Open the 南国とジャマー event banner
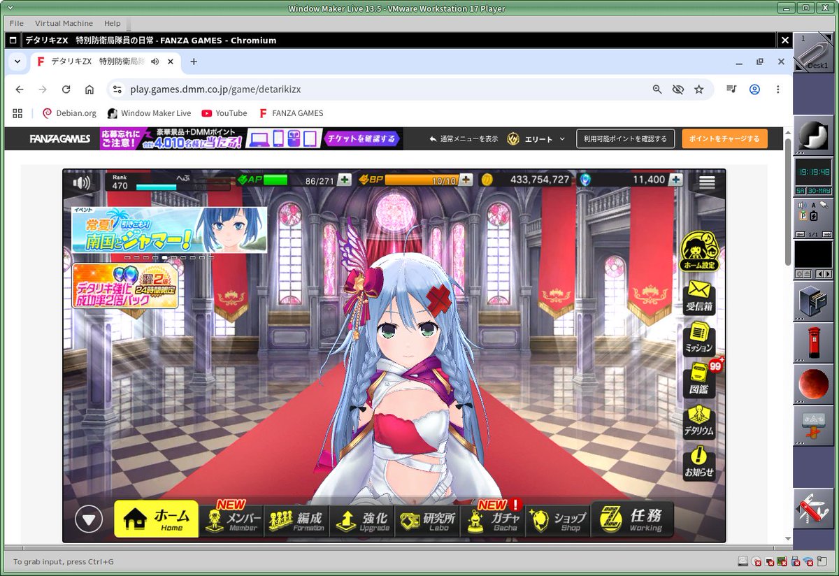This screenshot has height=576, width=839. [x=169, y=230]
